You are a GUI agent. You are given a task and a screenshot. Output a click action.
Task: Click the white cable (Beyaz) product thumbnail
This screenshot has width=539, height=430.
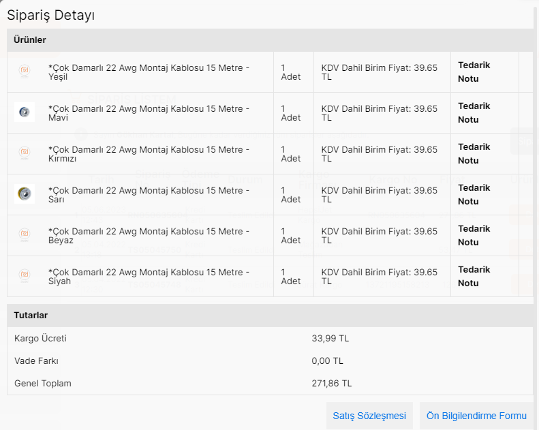[25, 235]
